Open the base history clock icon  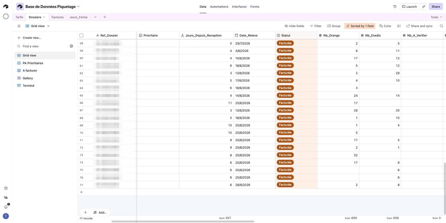click(x=395, y=6)
